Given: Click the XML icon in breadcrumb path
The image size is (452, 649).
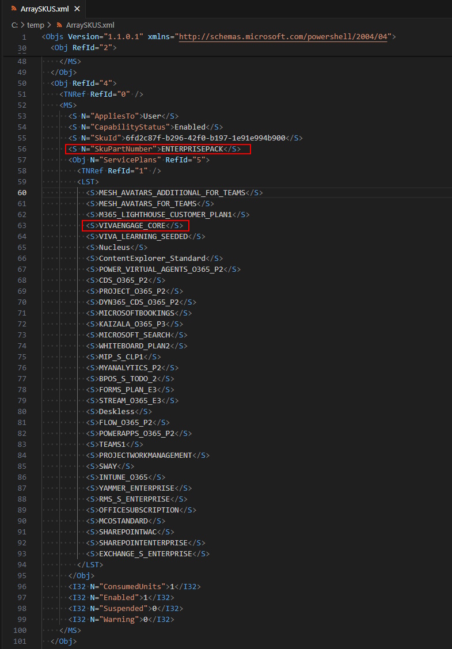Looking at the screenshot, I should (59, 25).
